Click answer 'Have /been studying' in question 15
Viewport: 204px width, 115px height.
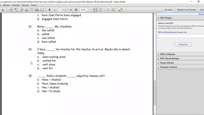[55, 84]
